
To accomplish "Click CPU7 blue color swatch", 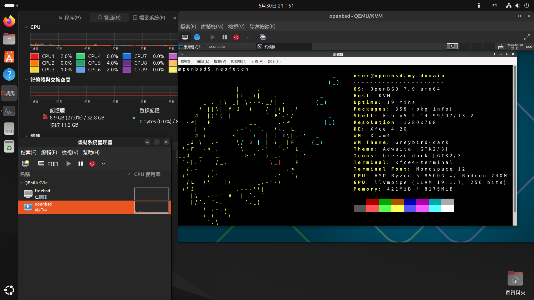I will coord(127,56).
